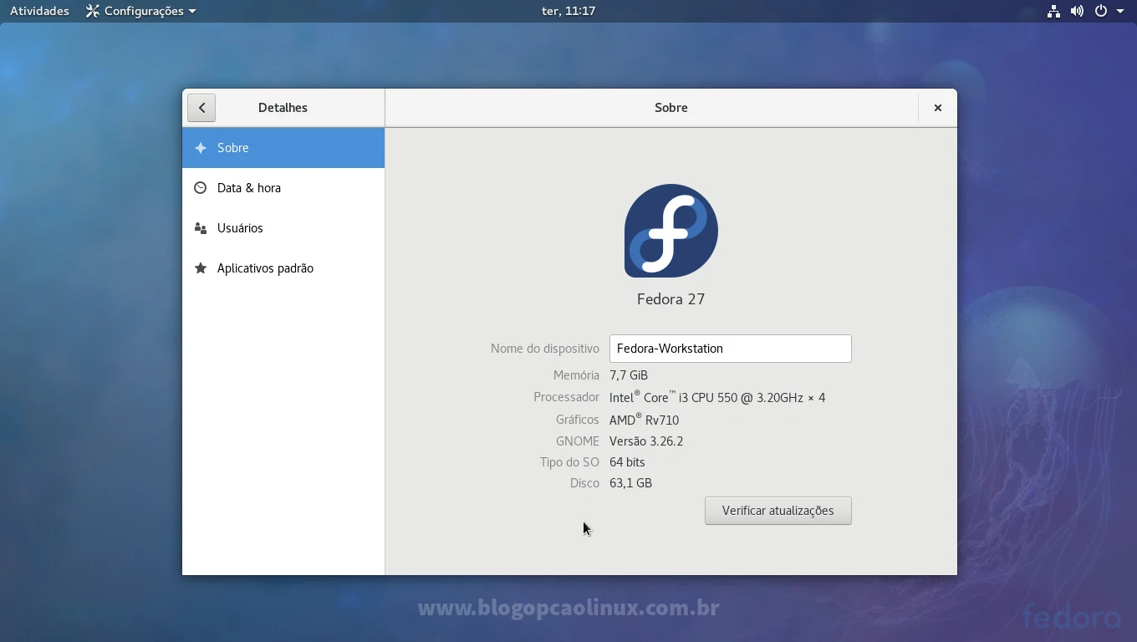Select the Sobre sidebar entry
This screenshot has height=642, width=1137.
pyautogui.click(x=232, y=147)
